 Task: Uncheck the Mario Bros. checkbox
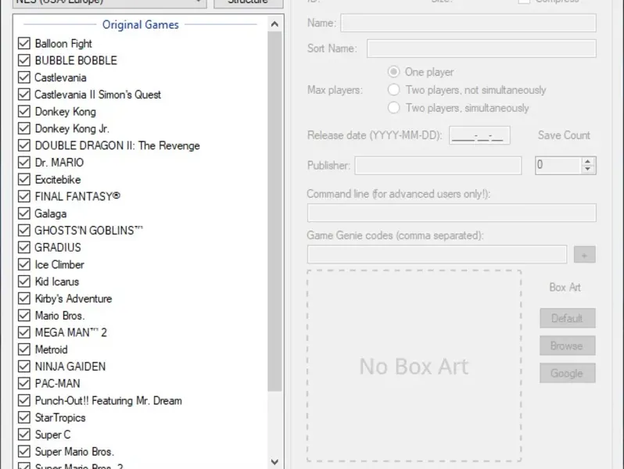click(x=24, y=315)
